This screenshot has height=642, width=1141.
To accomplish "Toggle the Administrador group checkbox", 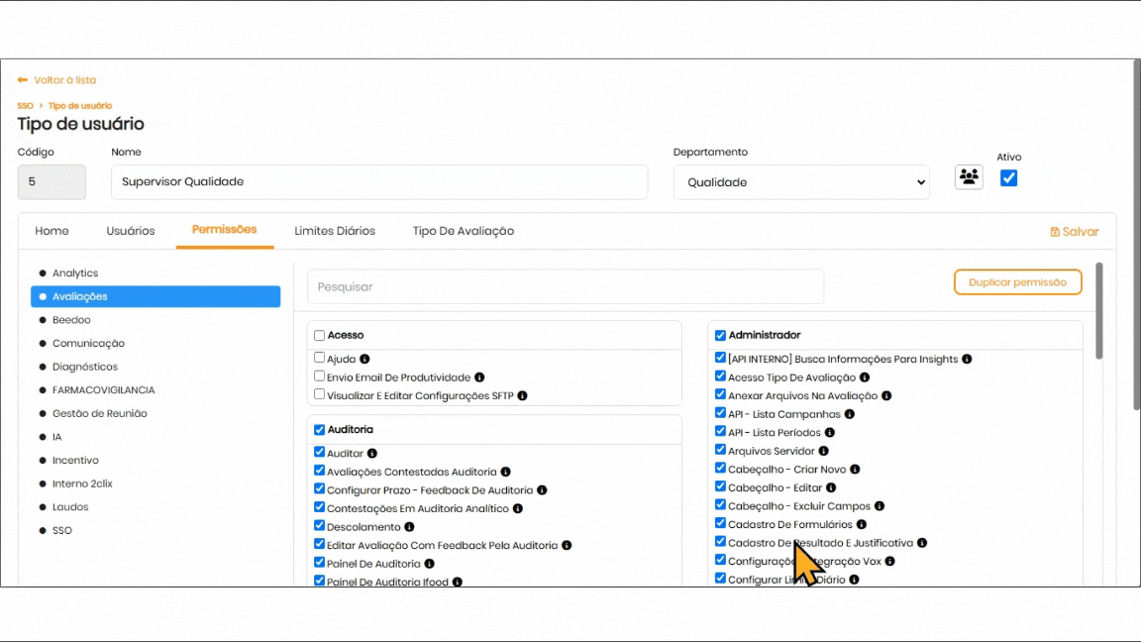I will [720, 336].
